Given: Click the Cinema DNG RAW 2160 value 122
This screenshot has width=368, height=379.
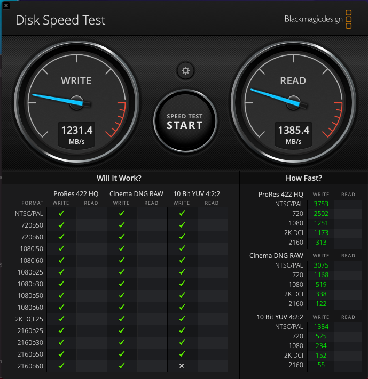Looking at the screenshot, I should click(x=321, y=304).
